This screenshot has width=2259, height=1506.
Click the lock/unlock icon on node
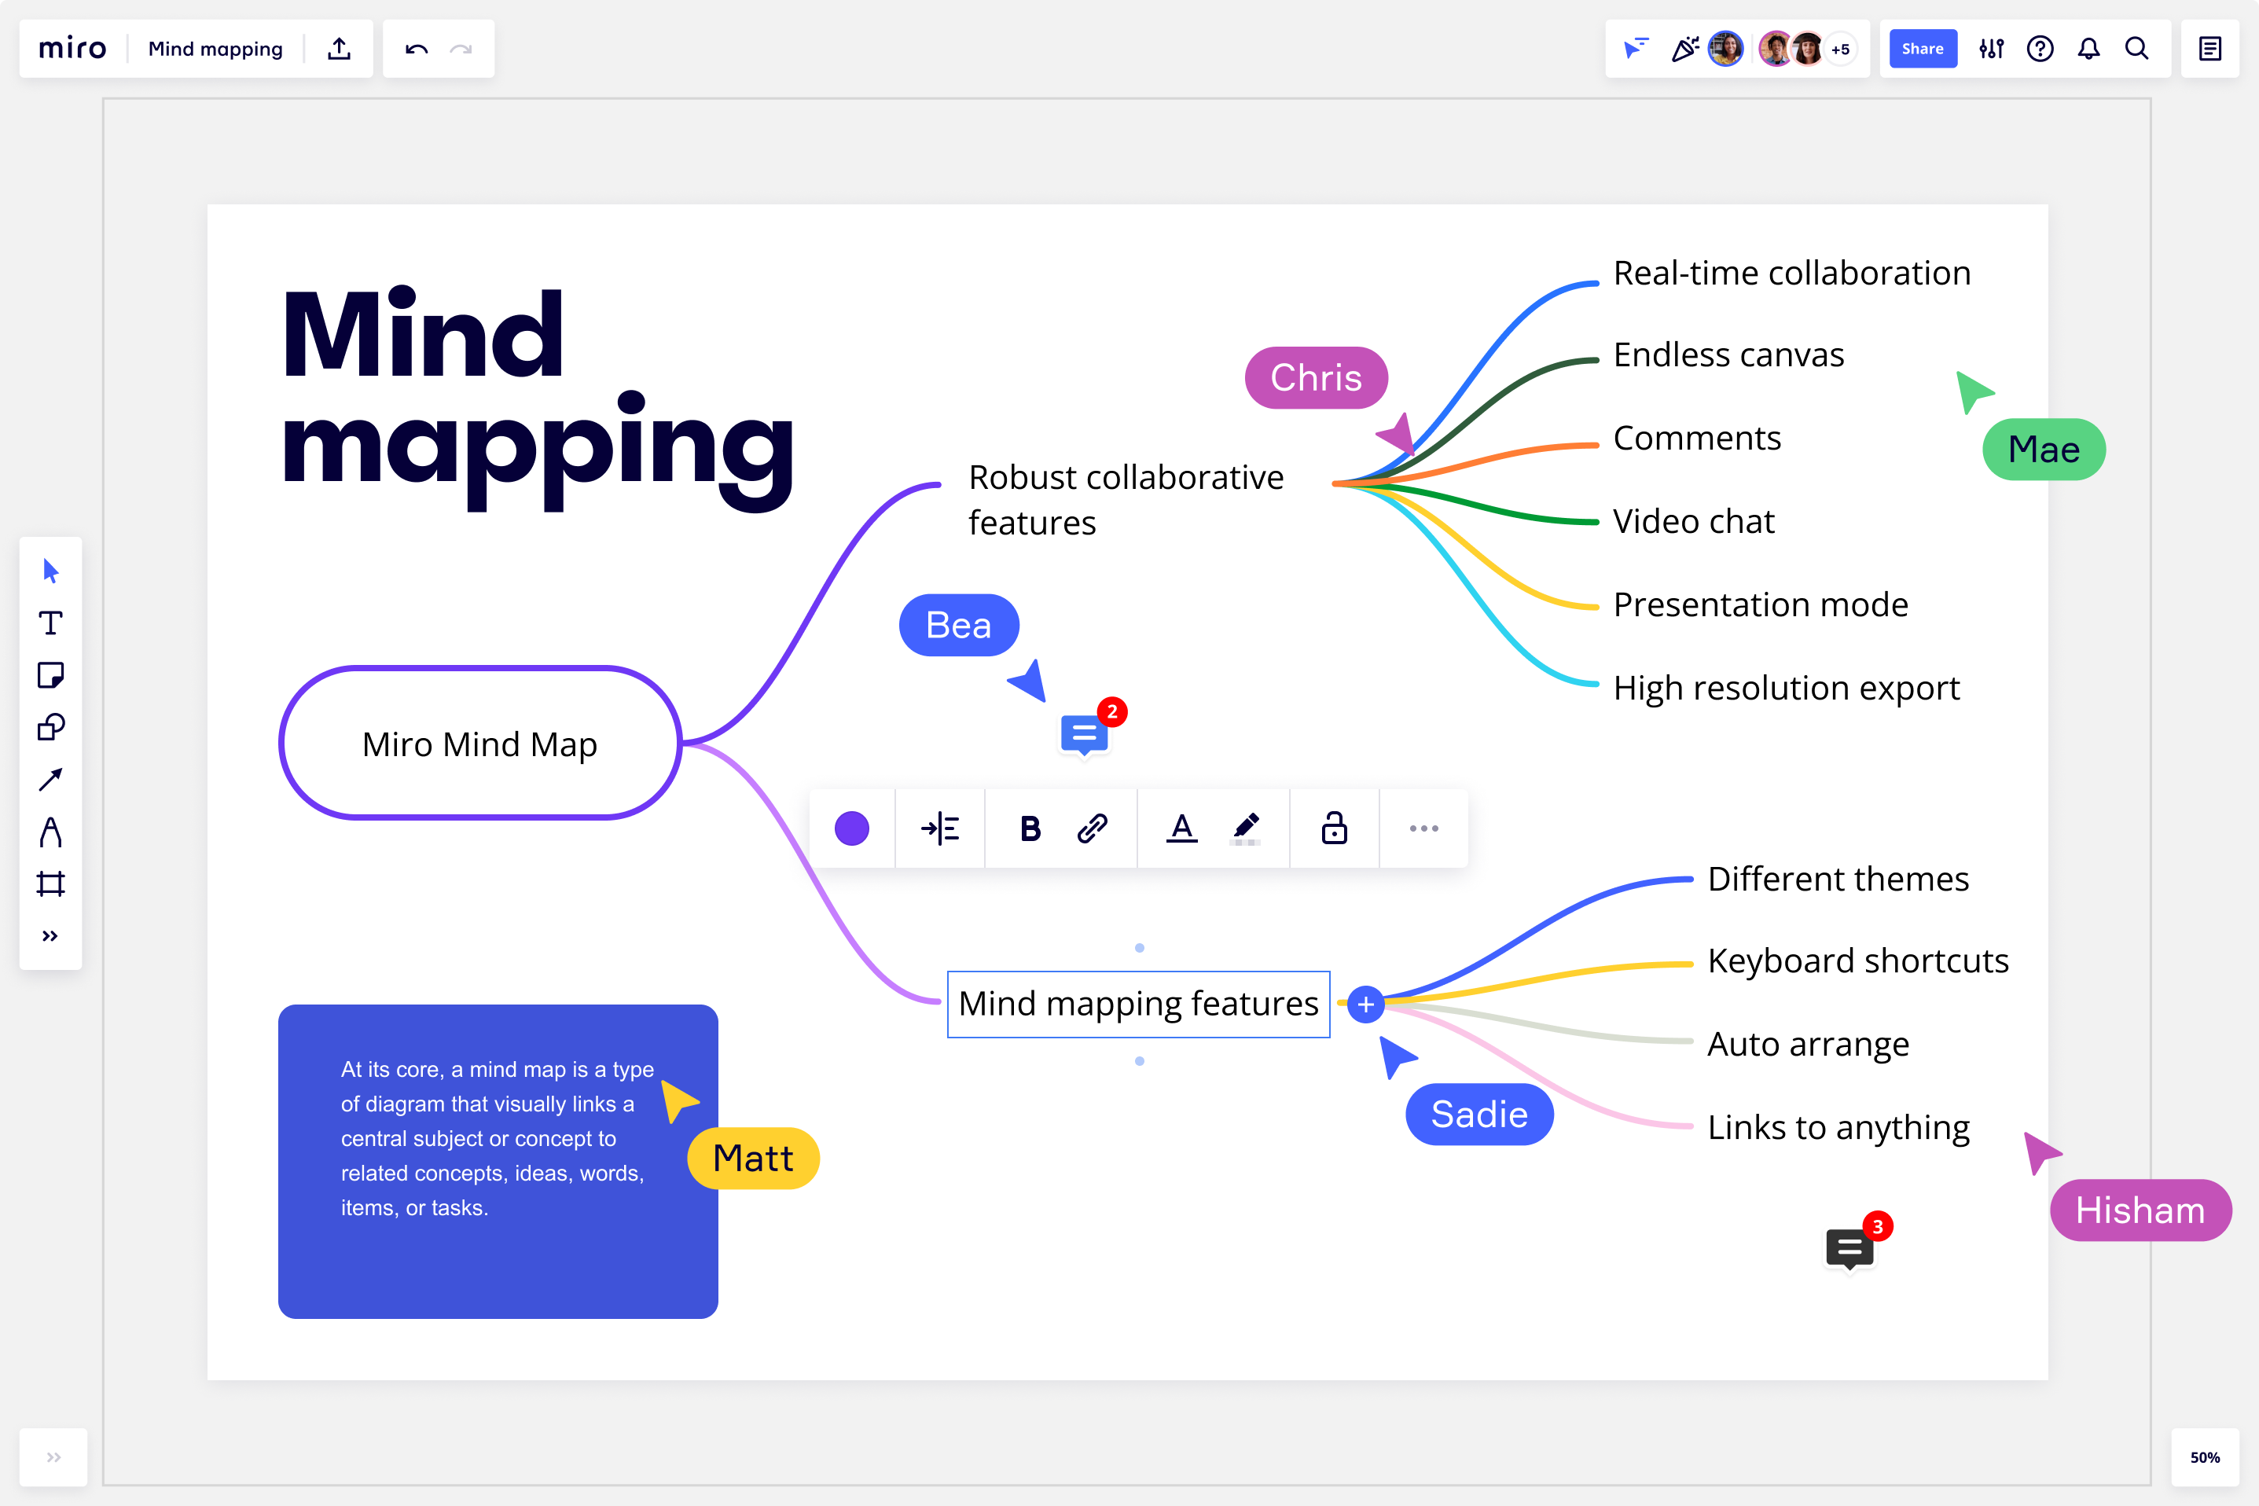[x=1333, y=825]
